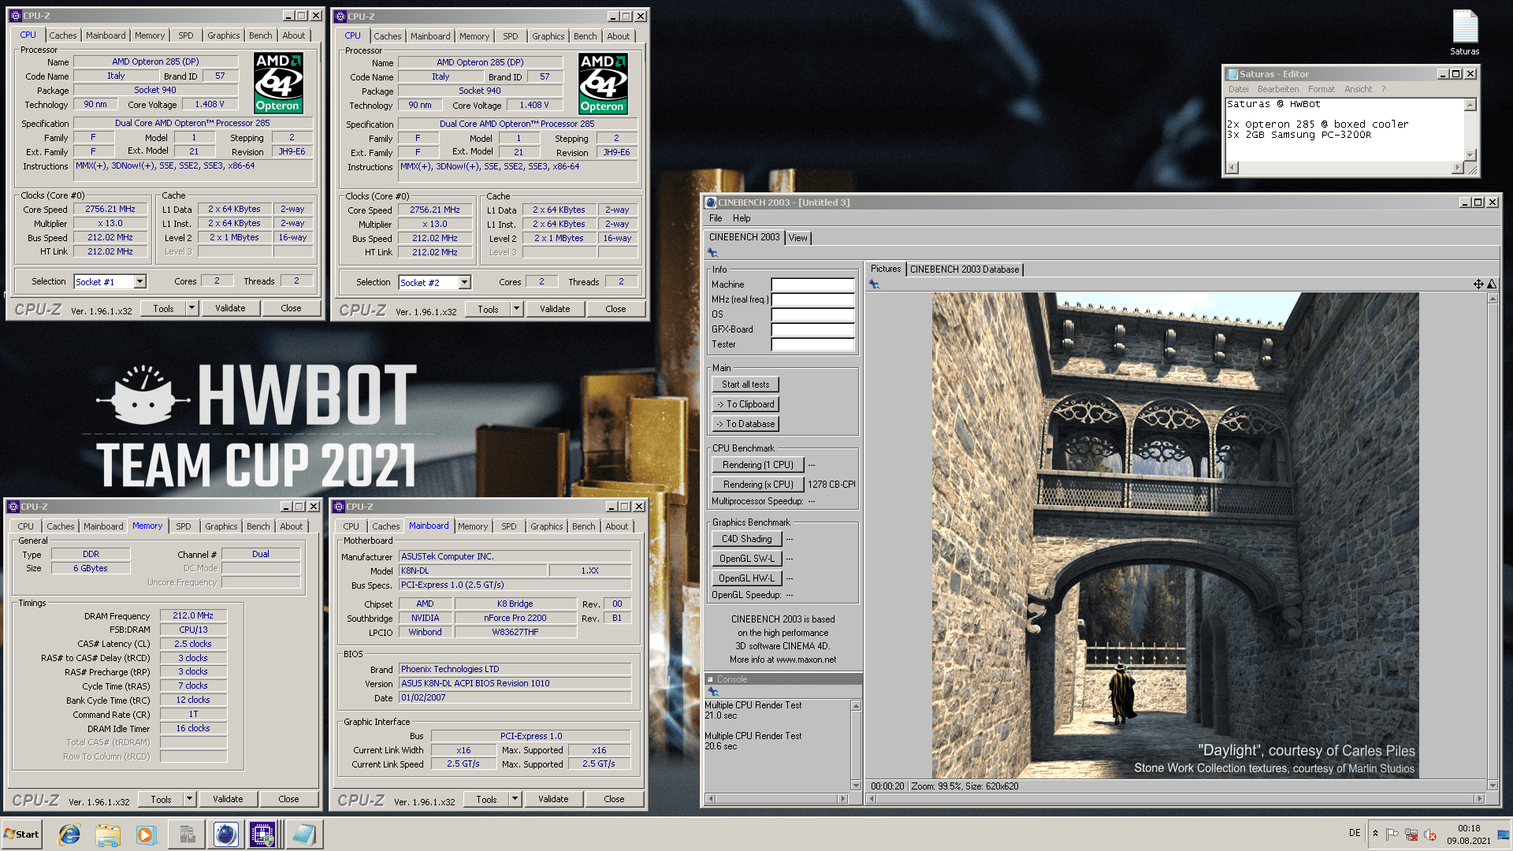The image size is (1513, 851).
Task: Switch to the Notepad editor taskbar button
Action: pyautogui.click(x=303, y=834)
